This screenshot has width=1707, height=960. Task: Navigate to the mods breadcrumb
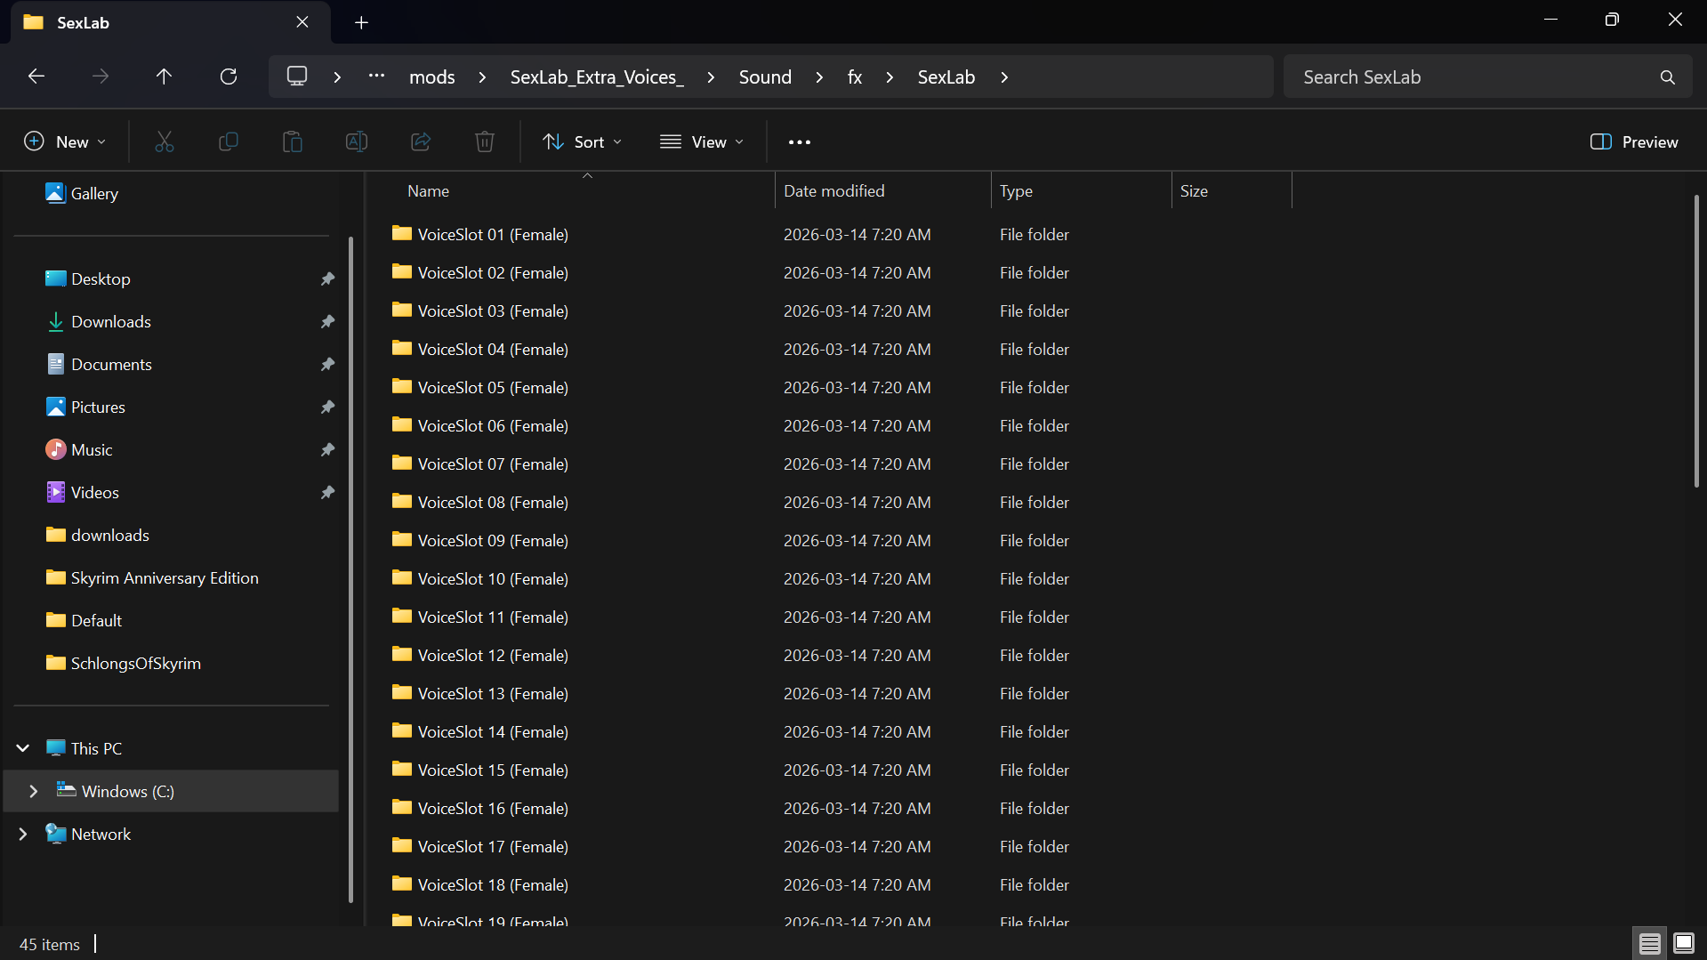(432, 77)
